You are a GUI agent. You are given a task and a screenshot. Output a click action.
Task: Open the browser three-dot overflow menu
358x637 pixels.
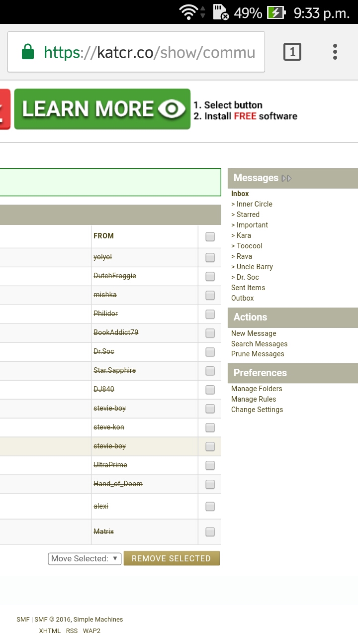pyautogui.click(x=335, y=52)
